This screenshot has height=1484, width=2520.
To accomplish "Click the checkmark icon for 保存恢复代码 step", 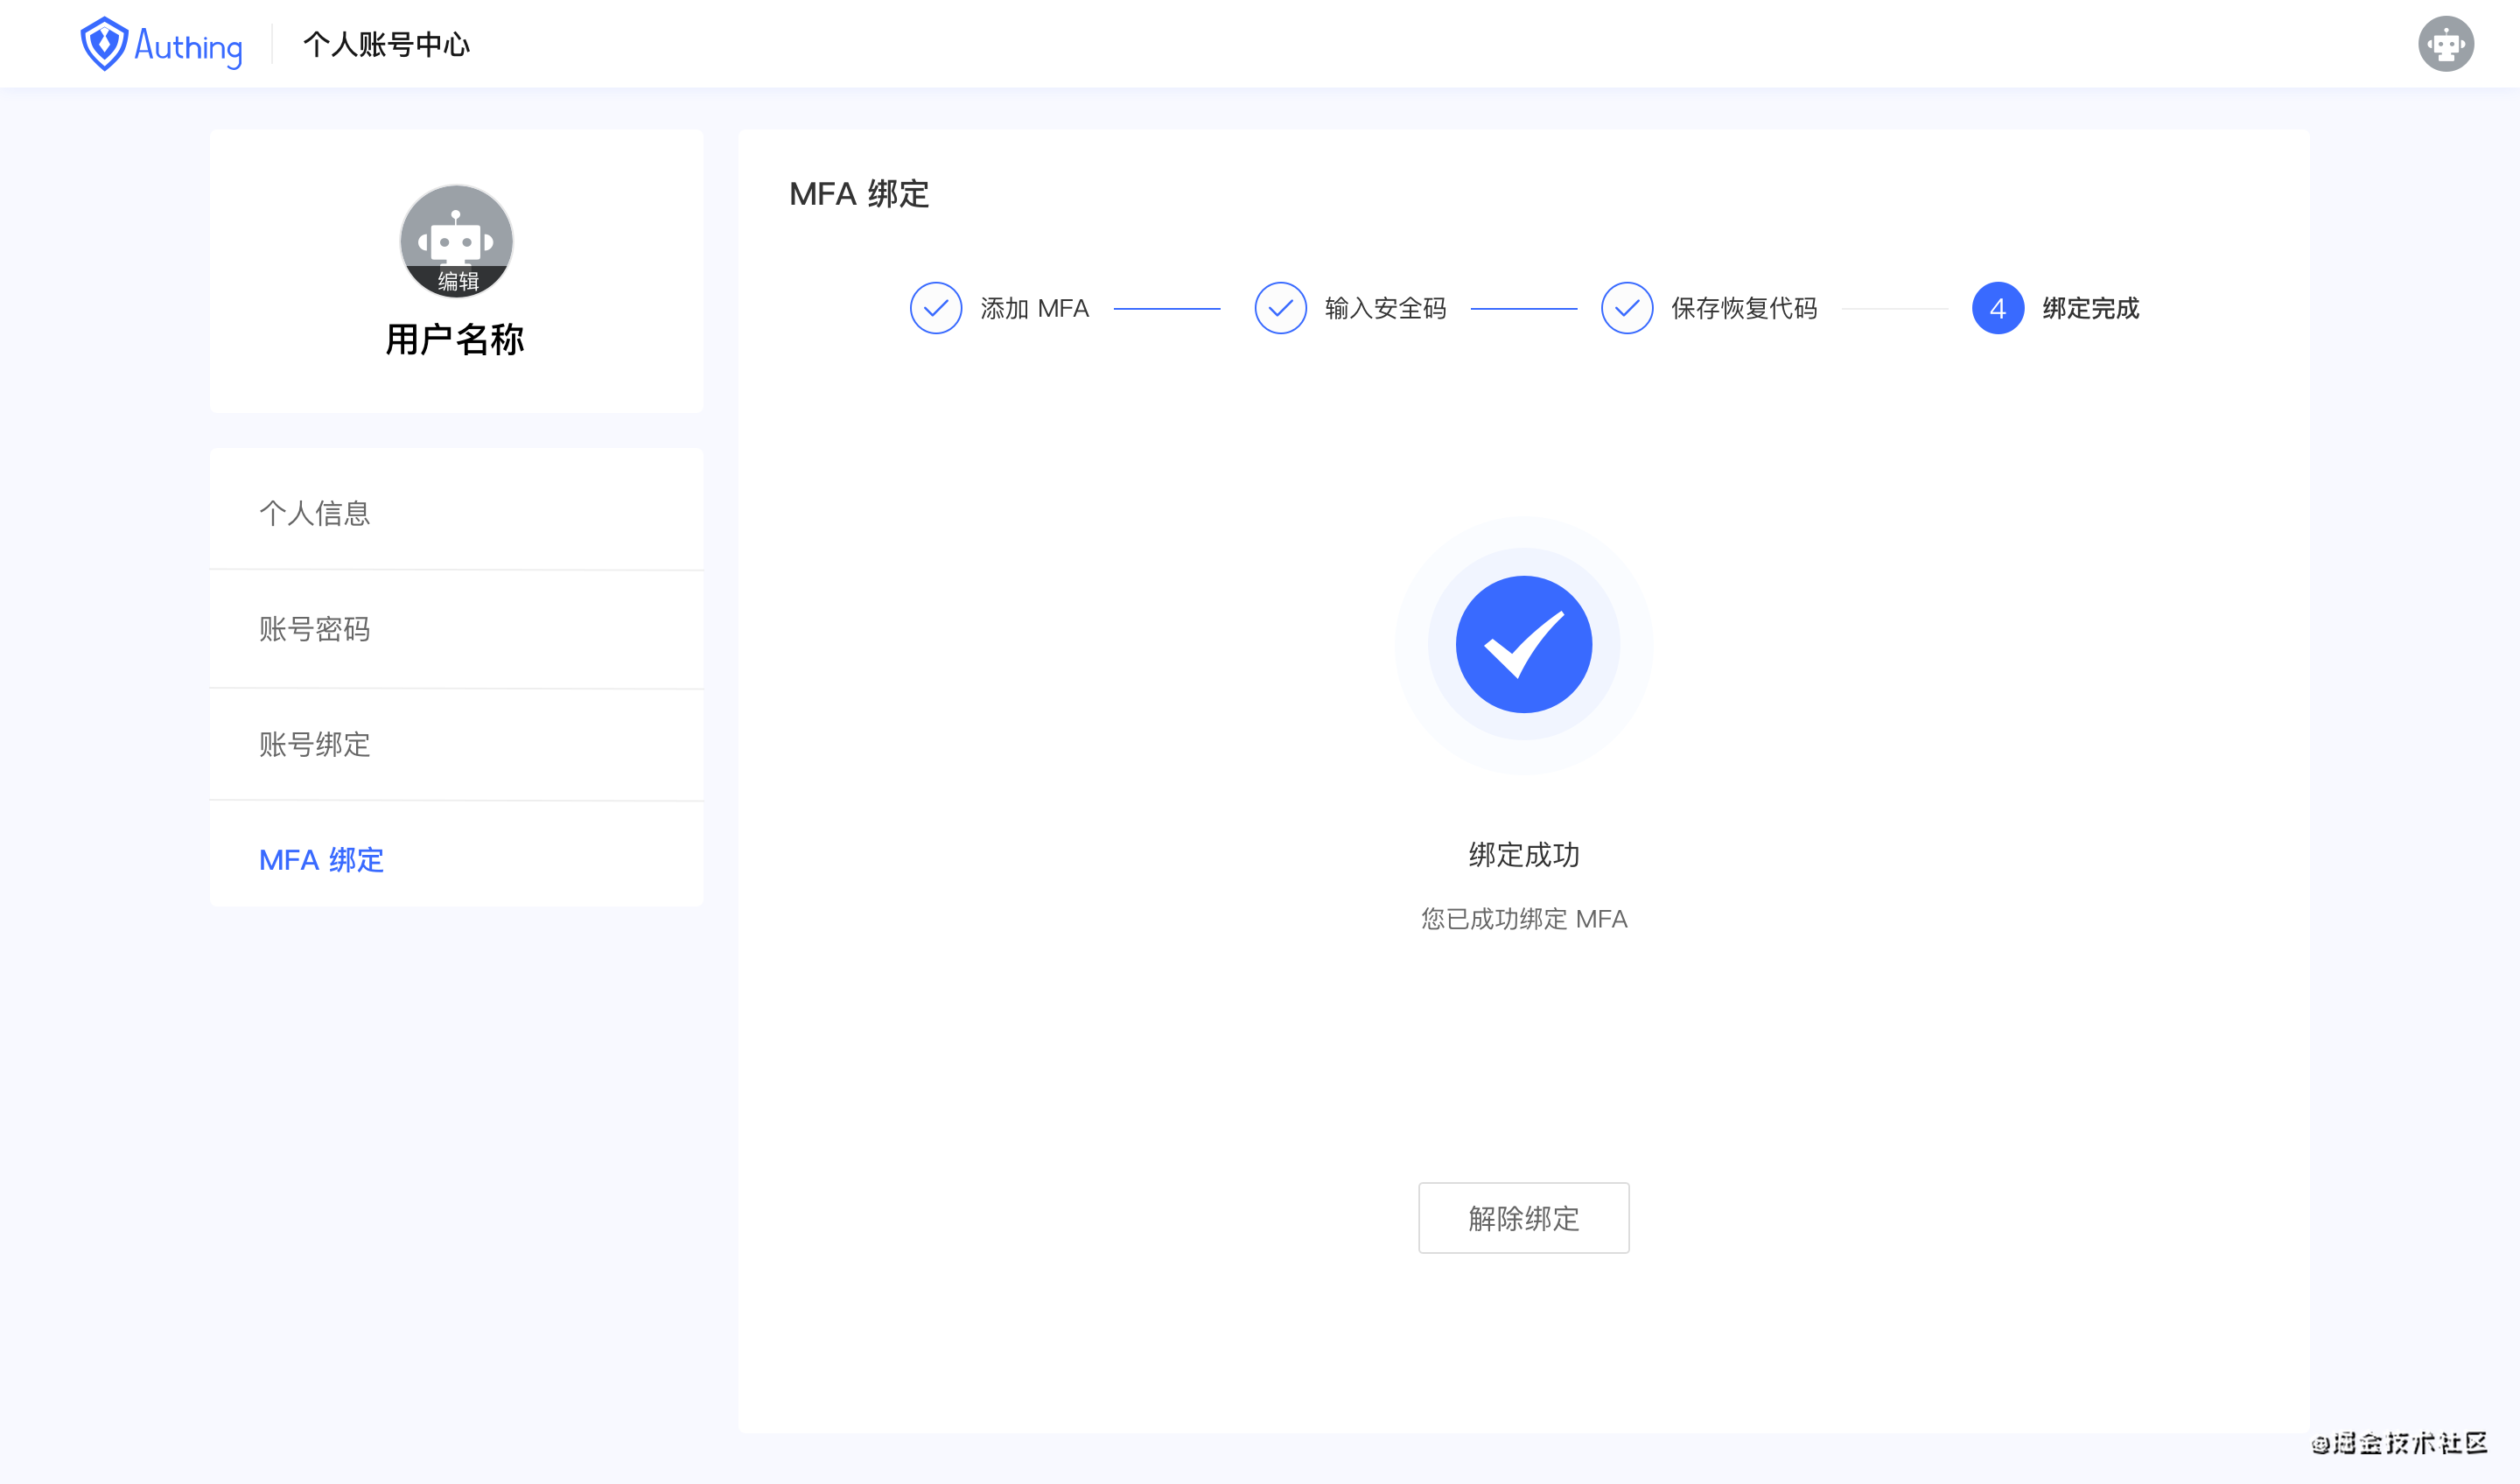I will (1626, 308).
